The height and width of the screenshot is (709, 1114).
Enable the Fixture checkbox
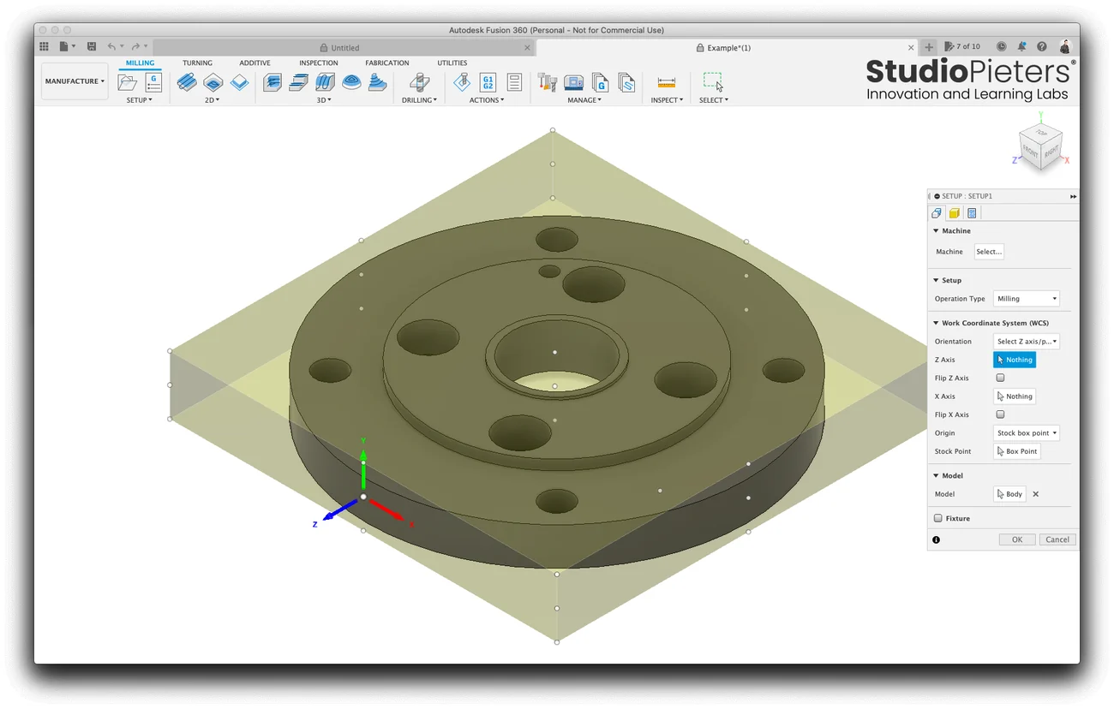click(x=938, y=518)
